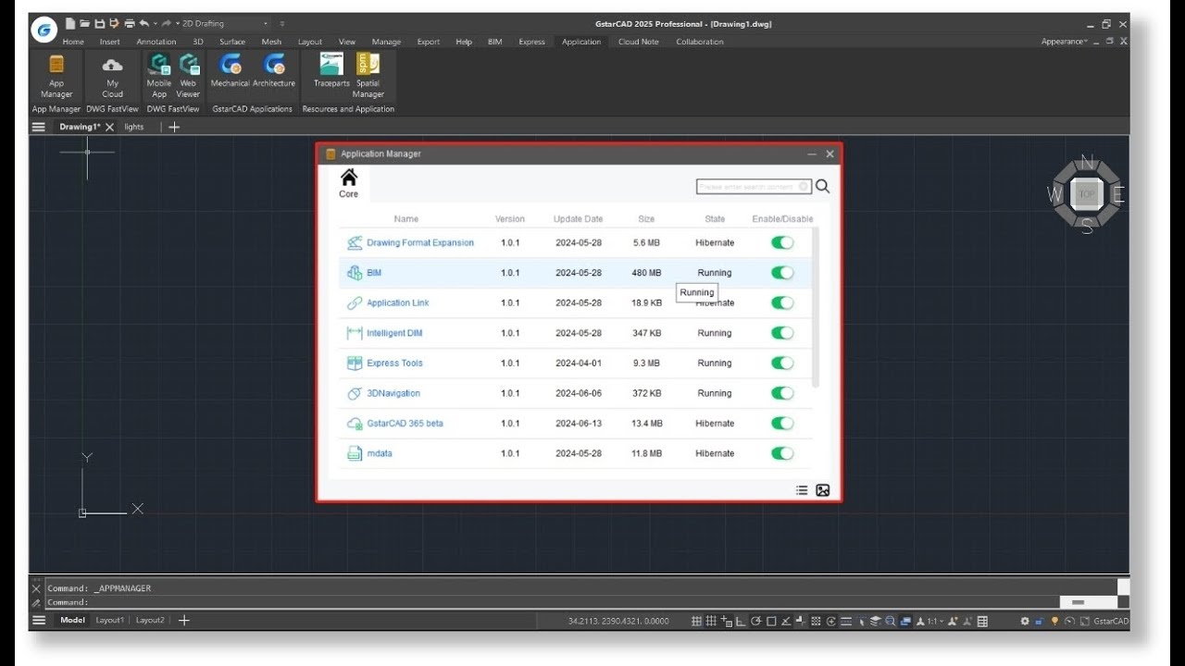This screenshot has width=1185, height=666.
Task: Expand the Appearance dropdown
Action: 1065,42
